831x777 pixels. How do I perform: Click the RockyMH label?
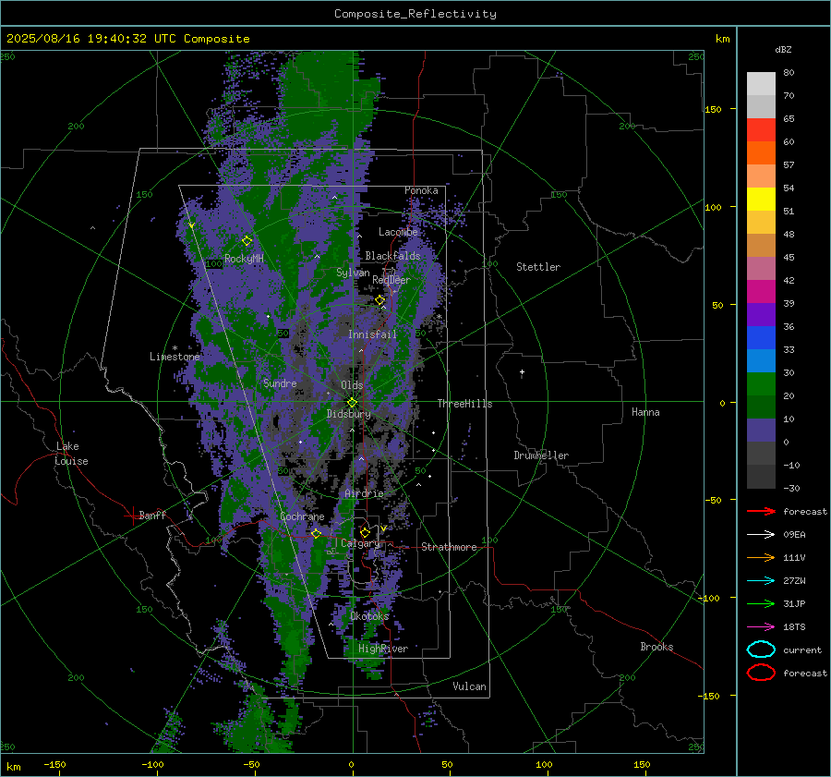click(x=244, y=259)
